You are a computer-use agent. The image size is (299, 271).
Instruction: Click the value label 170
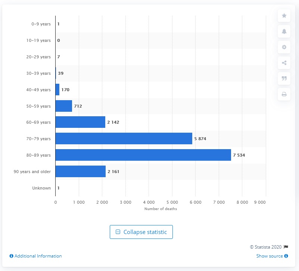(65, 90)
